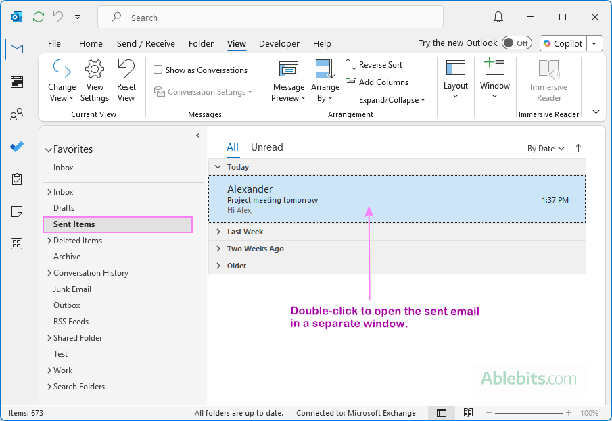Open the Tasks clipboard icon
Screen dimensions: 612x421
coord(17,179)
